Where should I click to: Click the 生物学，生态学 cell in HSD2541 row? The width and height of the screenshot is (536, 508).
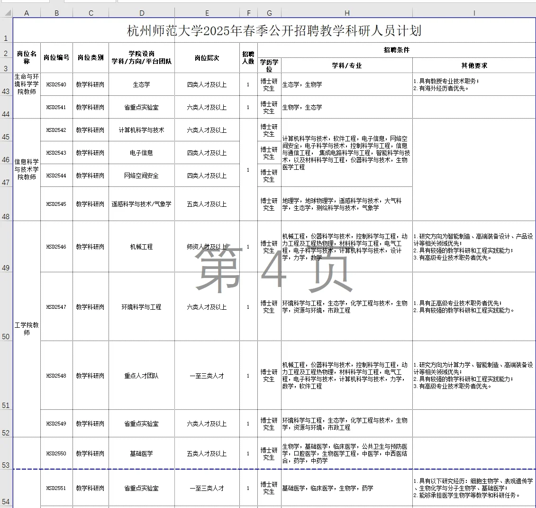[x=347, y=107]
